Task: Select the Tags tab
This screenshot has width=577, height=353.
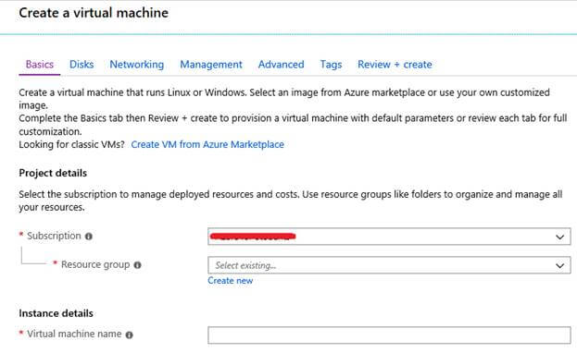Action: point(331,65)
